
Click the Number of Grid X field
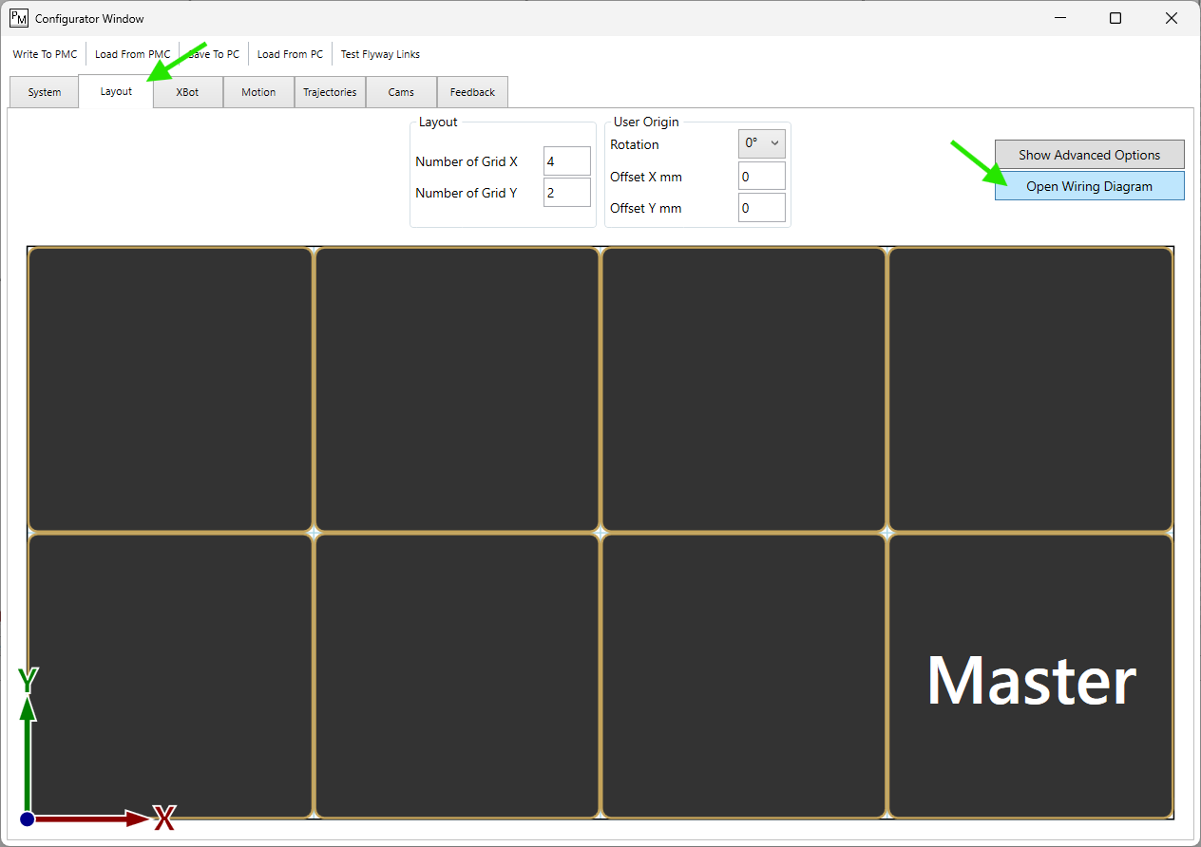pos(566,161)
